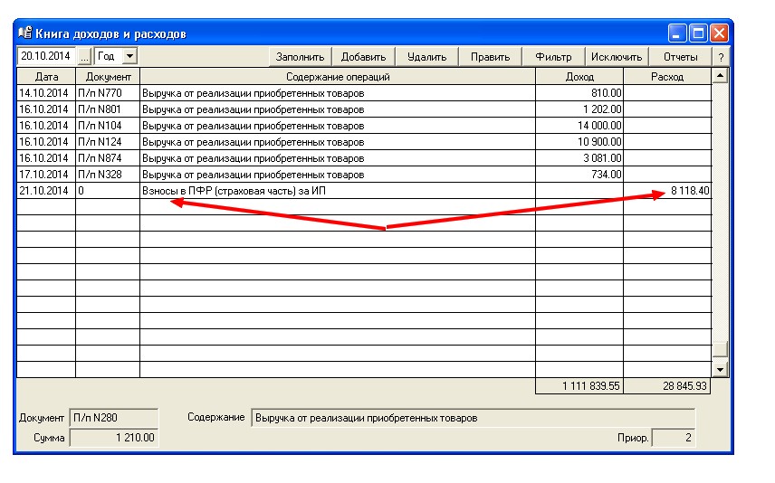Image resolution: width=775 pixels, height=483 pixels.
Task: Click the income value 3 081.00
Action: tap(601, 158)
